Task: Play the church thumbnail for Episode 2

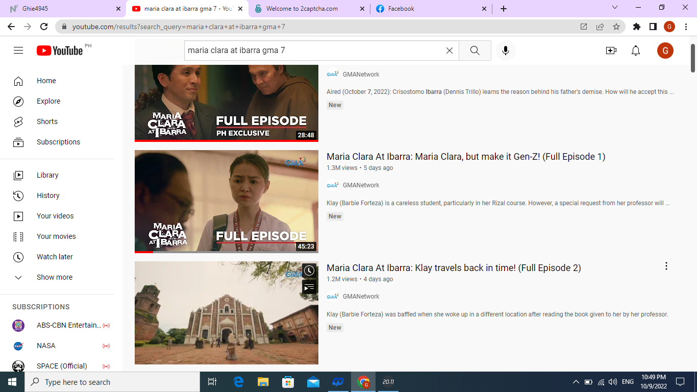Action: pos(227,313)
